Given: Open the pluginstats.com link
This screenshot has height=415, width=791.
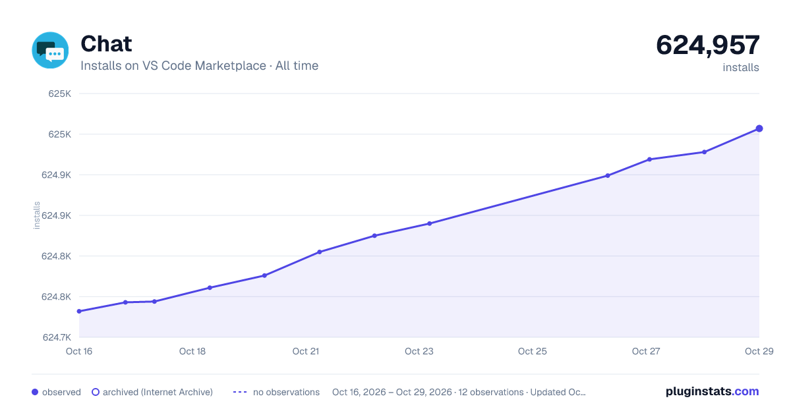Looking at the screenshot, I should 712,391.
